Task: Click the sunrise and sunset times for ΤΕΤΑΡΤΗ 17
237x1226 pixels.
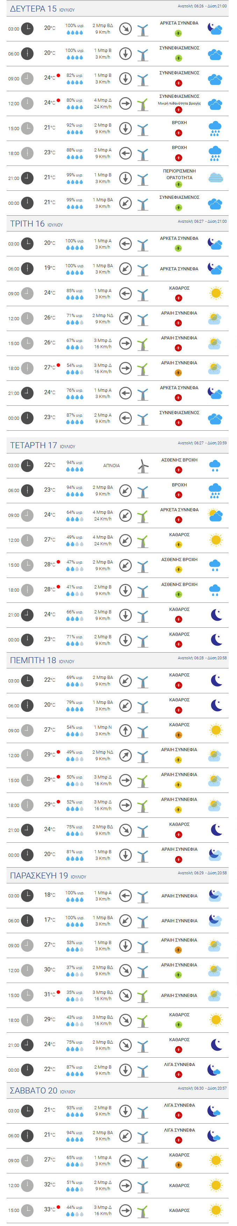Action: [x=202, y=443]
